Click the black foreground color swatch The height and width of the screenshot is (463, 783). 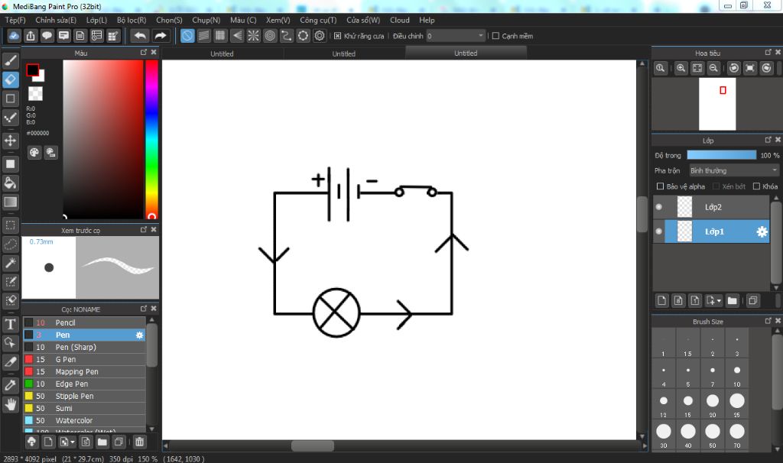pos(32,70)
